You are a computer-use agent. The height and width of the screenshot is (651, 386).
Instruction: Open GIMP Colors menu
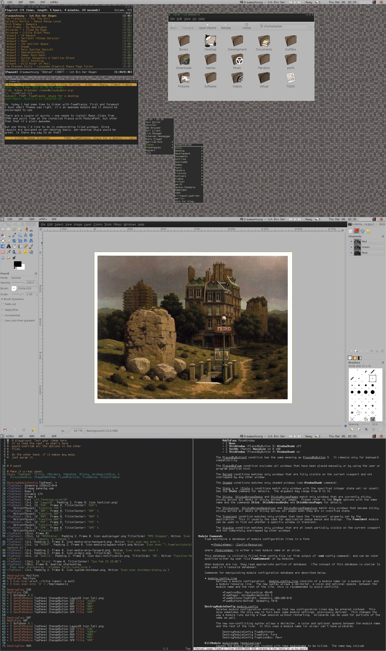point(98,224)
